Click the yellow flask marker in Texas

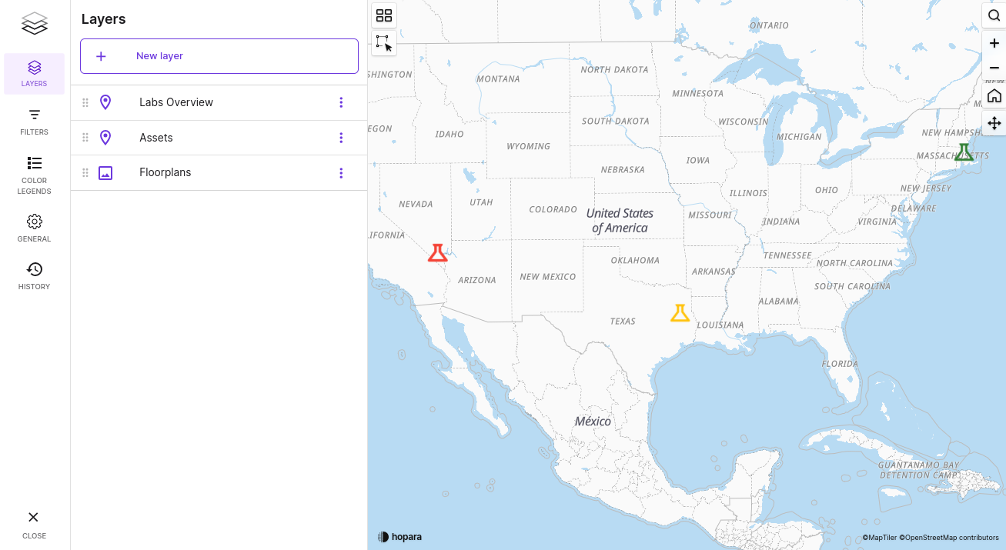pos(679,313)
